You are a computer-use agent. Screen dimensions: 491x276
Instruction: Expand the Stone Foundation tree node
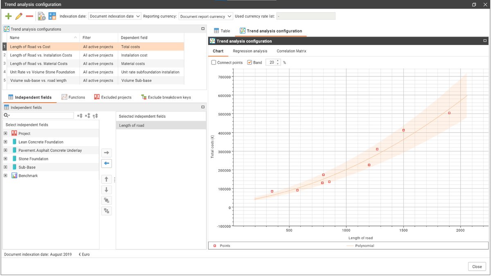pos(5,159)
